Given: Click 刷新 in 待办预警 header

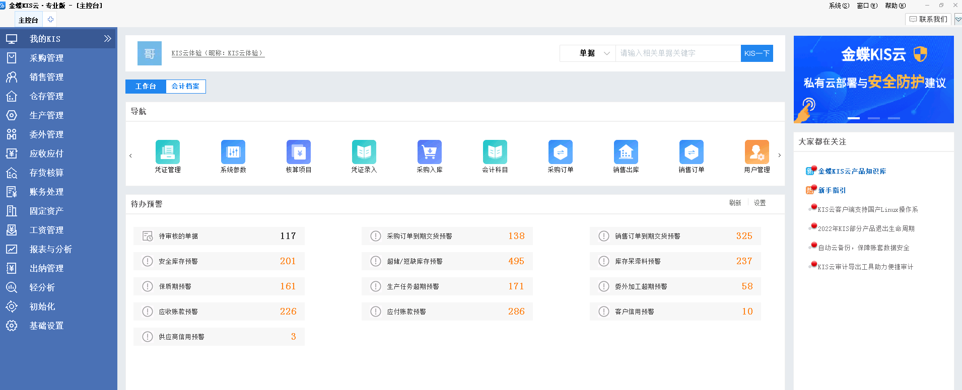Looking at the screenshot, I should (735, 203).
